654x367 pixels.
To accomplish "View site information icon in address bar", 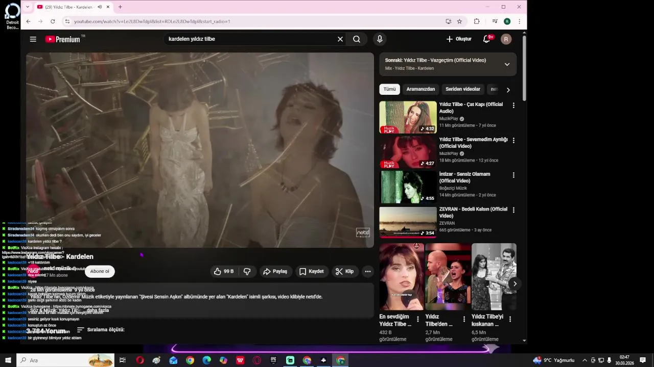I will pos(67,21).
